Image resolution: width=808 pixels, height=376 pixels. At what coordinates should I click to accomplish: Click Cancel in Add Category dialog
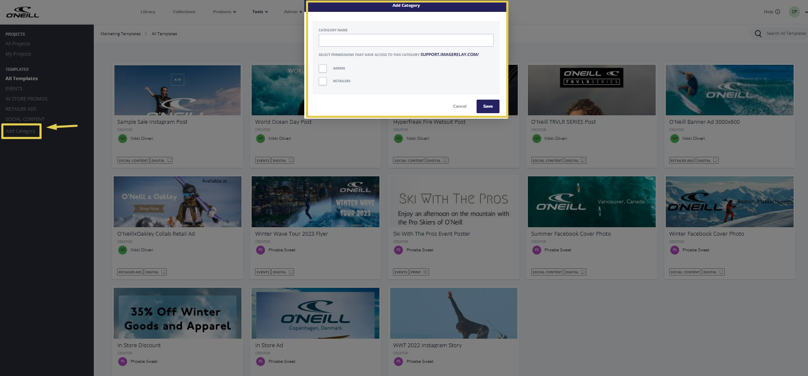click(460, 106)
